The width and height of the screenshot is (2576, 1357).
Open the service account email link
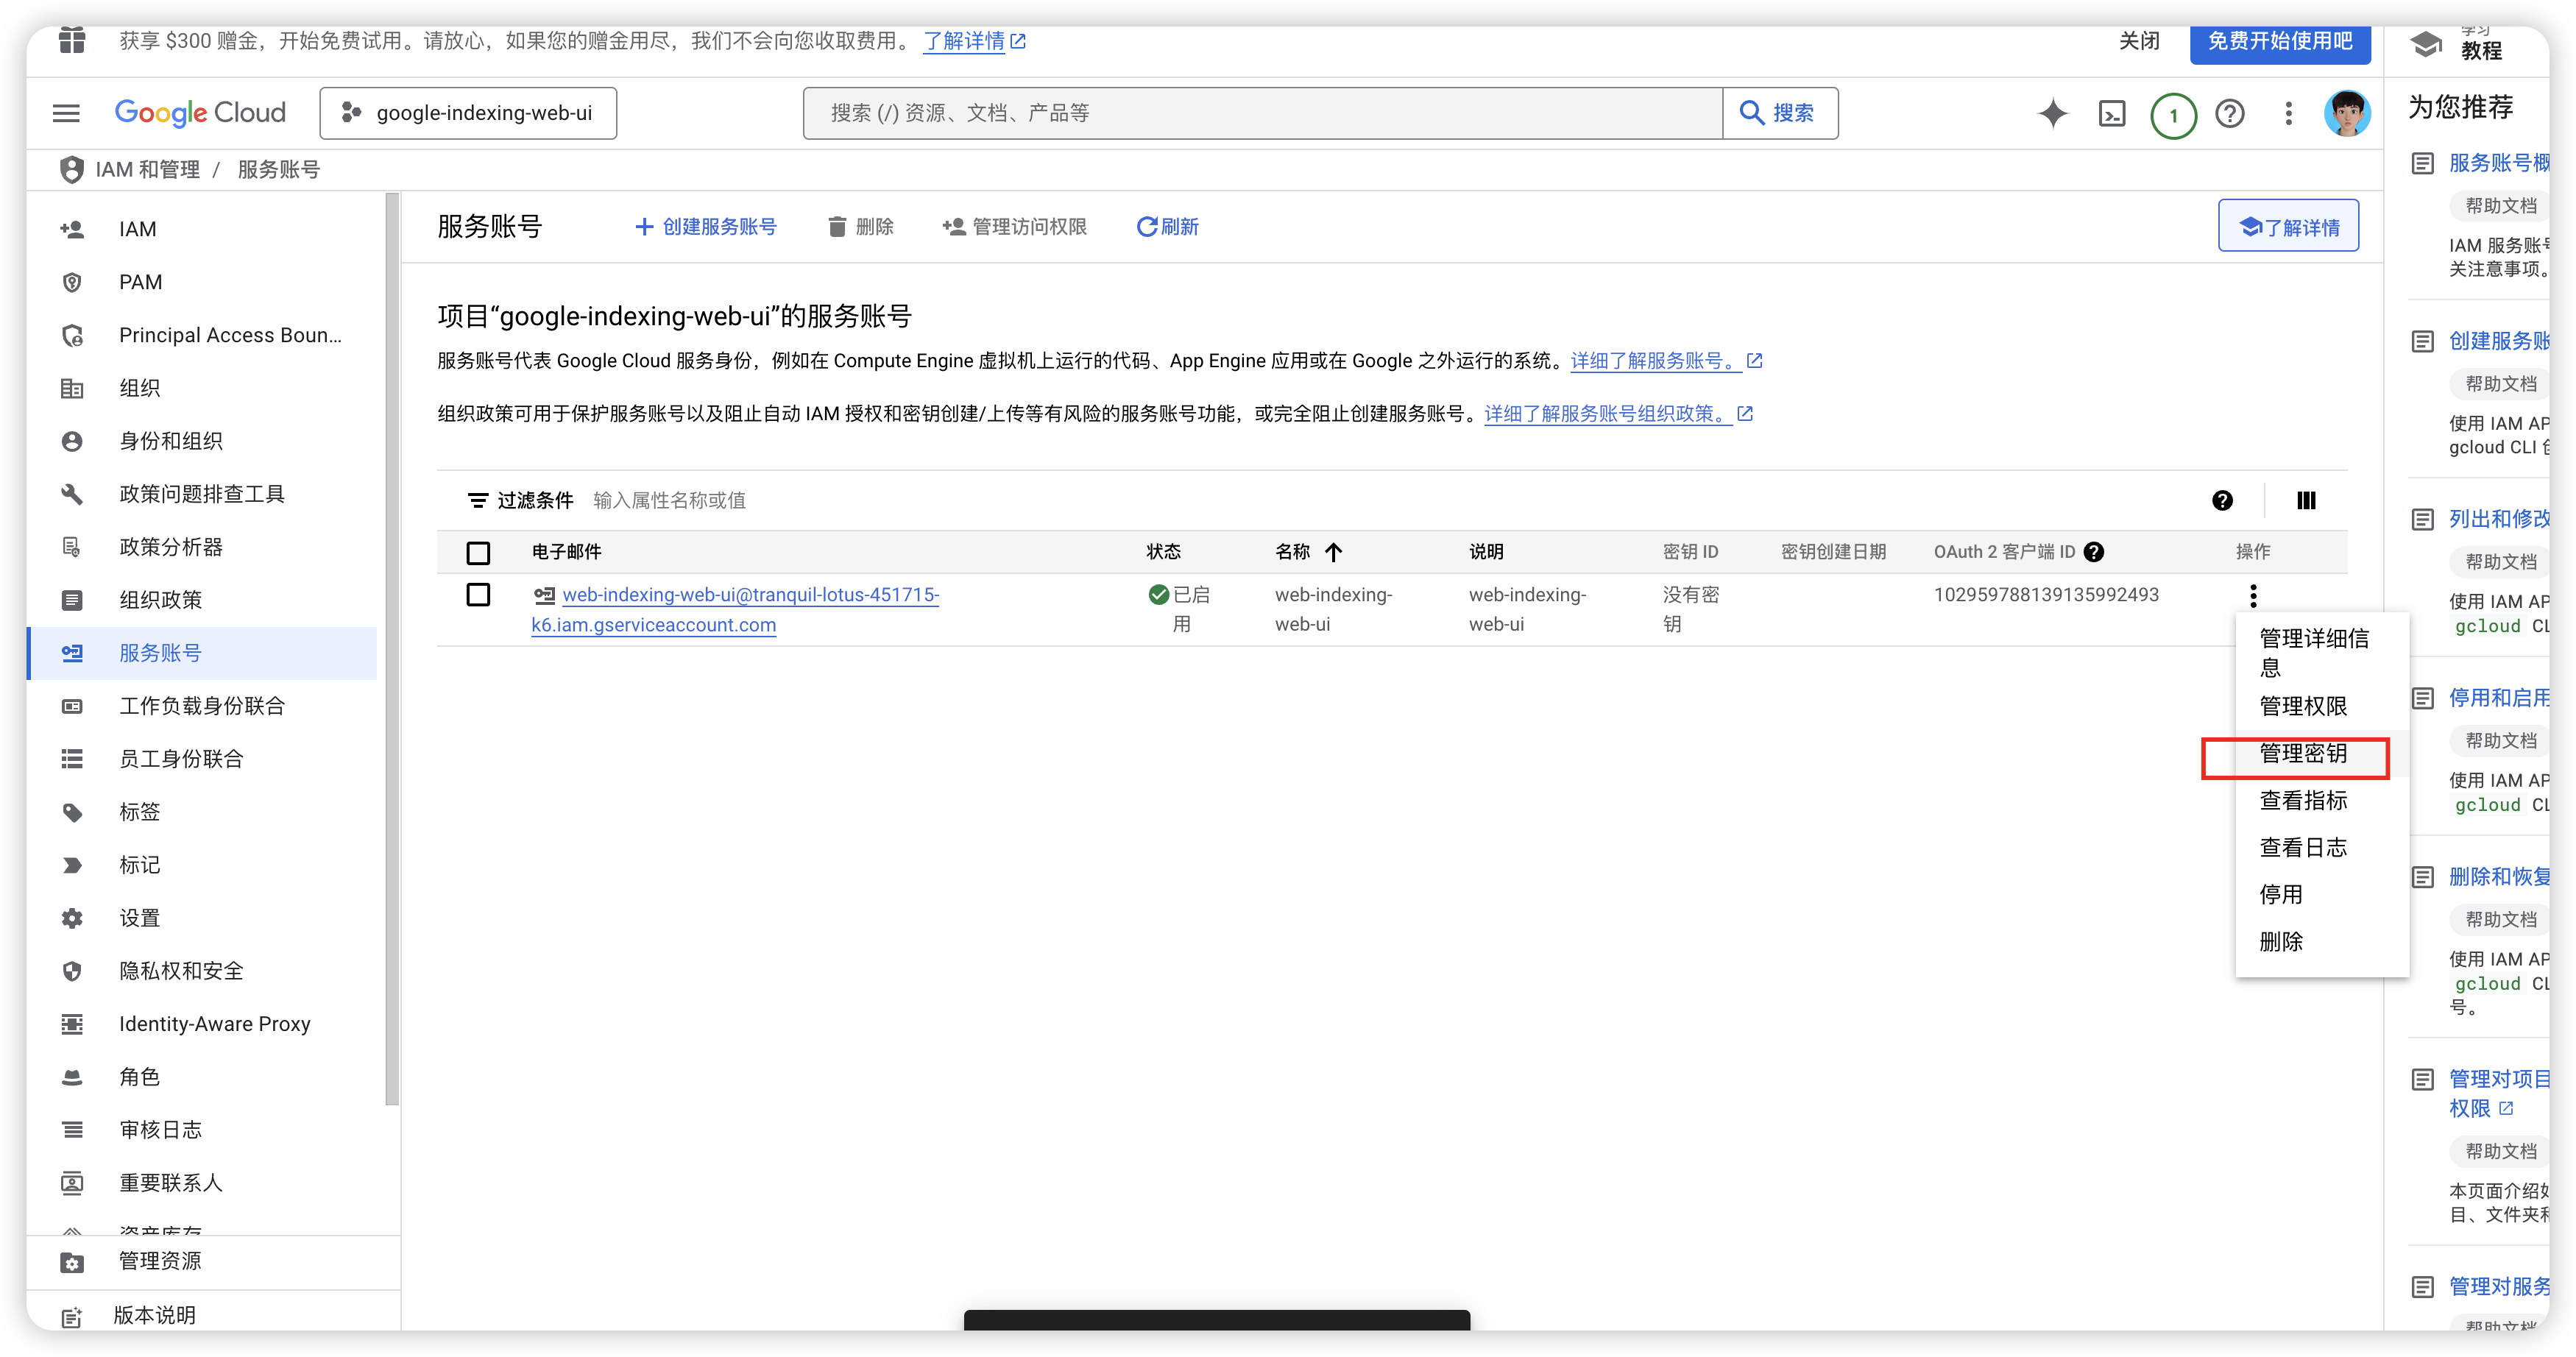point(736,609)
